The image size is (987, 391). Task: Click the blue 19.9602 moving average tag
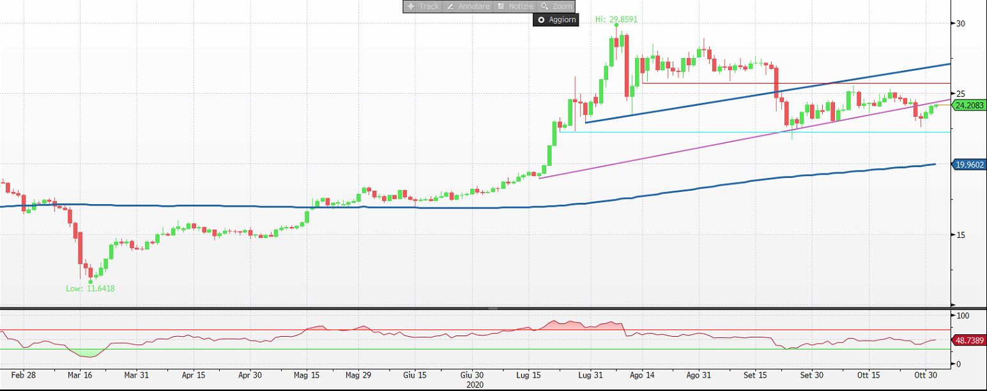tap(969, 165)
